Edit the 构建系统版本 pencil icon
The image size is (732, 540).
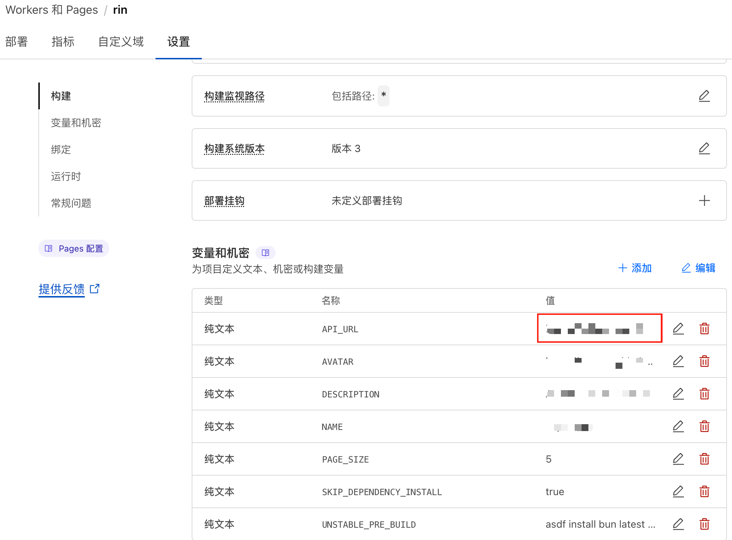click(x=704, y=148)
